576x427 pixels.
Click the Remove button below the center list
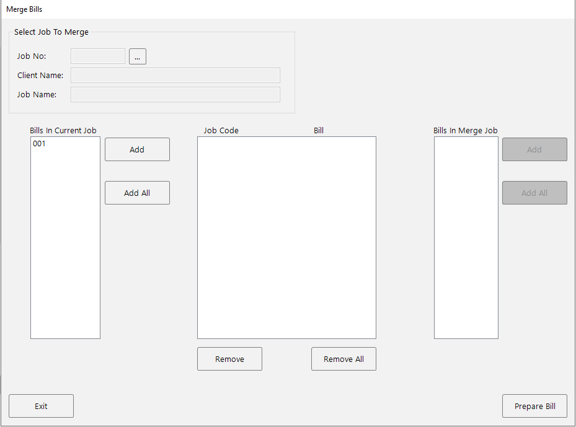[x=229, y=359]
